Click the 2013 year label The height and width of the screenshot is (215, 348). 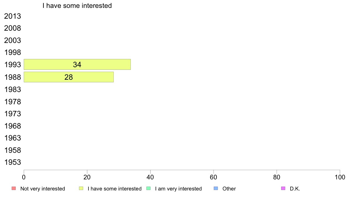tap(12, 16)
